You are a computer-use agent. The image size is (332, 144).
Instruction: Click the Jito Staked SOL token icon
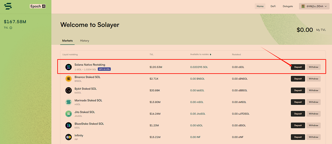(x=68, y=114)
